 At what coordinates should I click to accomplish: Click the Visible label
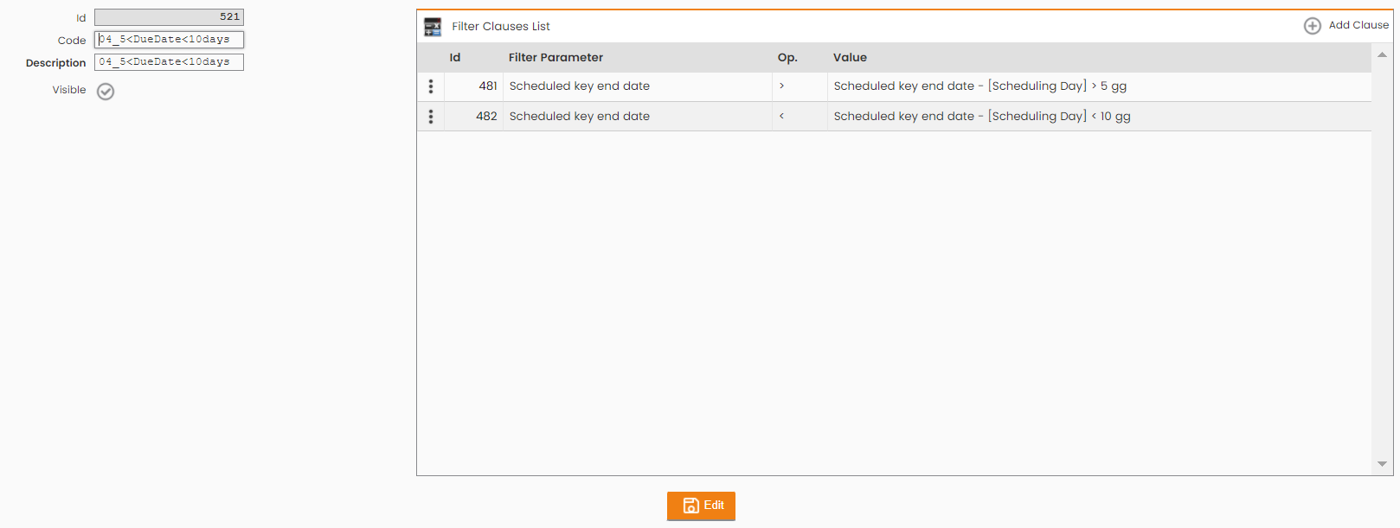69,90
